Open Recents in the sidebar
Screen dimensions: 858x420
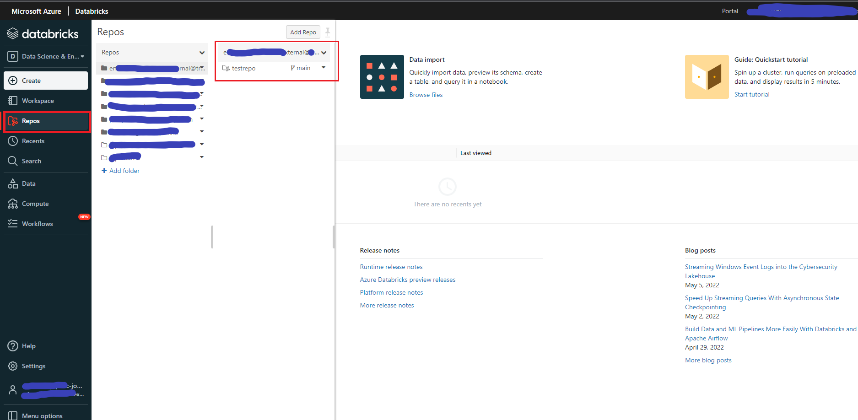[x=46, y=141]
